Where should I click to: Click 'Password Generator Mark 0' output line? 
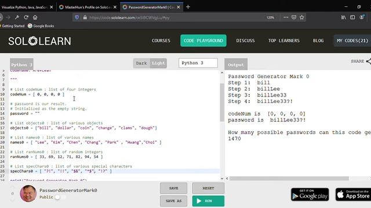click(268, 76)
